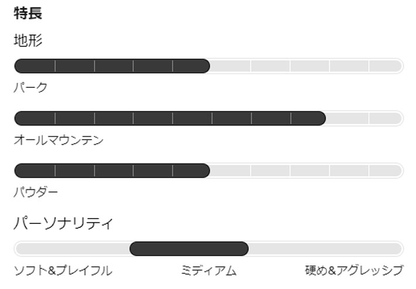Click the パーソナリティ track left of the thumb

point(71,249)
